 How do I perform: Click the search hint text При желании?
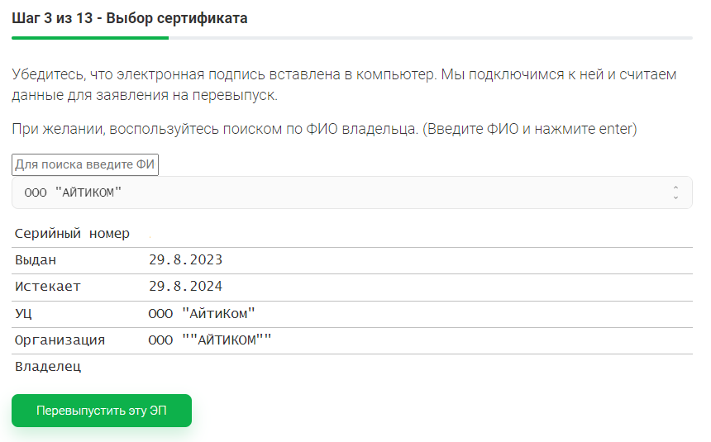point(325,130)
